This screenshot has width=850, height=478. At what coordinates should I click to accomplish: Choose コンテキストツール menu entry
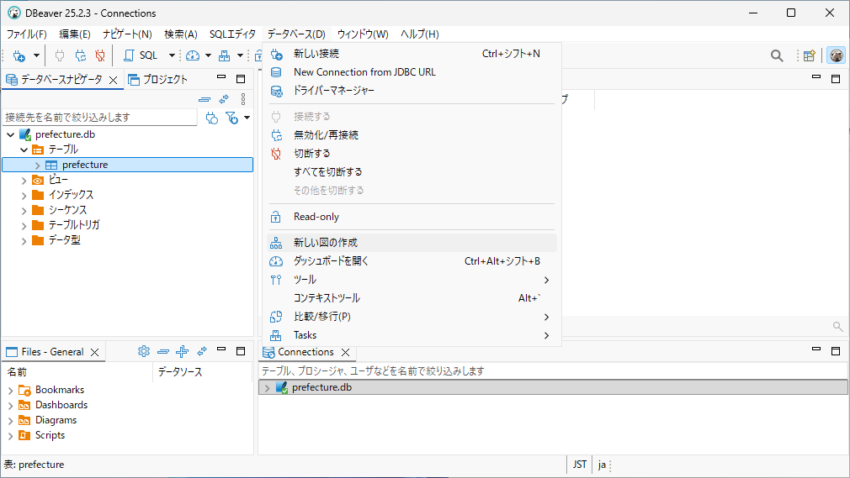[x=412, y=297]
